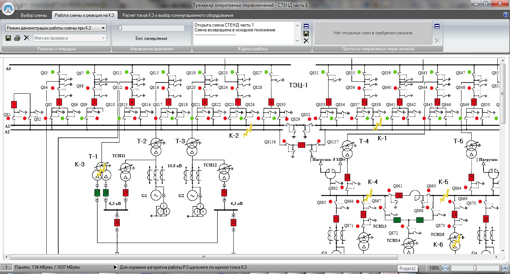Open the Режим демонстрации работы схемы dropdown
The width and height of the screenshot is (510, 274).
click(56, 28)
